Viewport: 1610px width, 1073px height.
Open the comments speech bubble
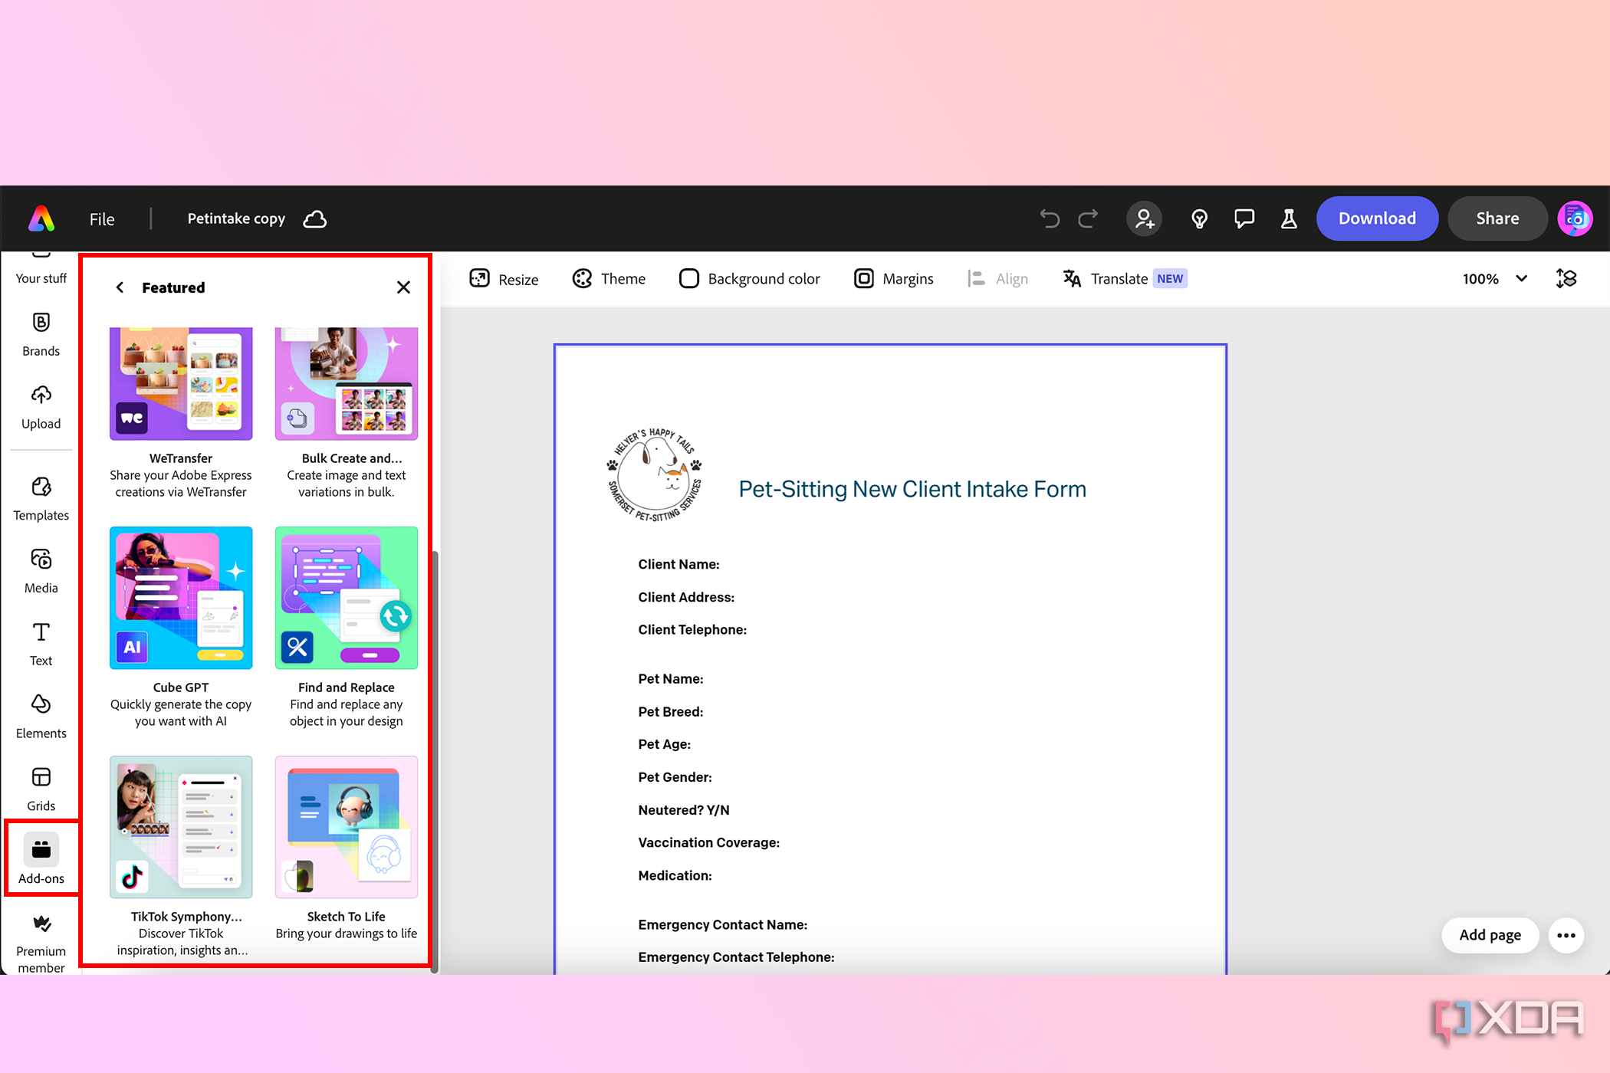[1244, 219]
